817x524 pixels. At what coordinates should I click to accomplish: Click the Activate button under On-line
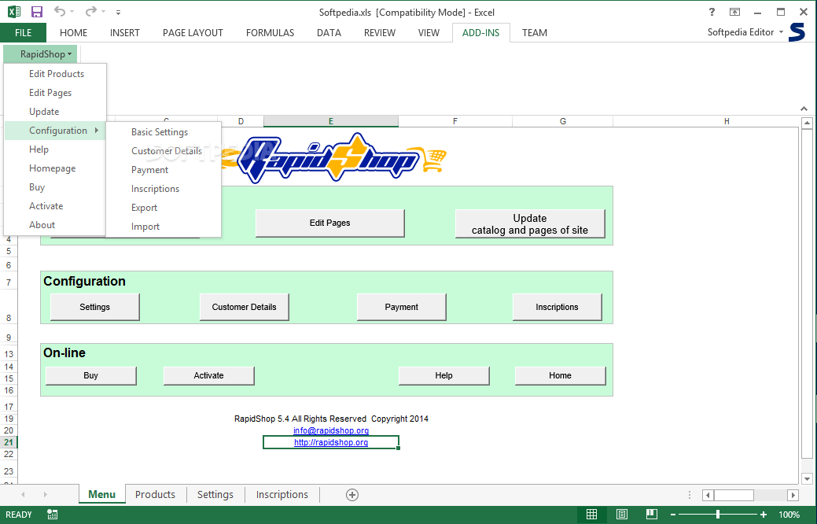pyautogui.click(x=209, y=376)
